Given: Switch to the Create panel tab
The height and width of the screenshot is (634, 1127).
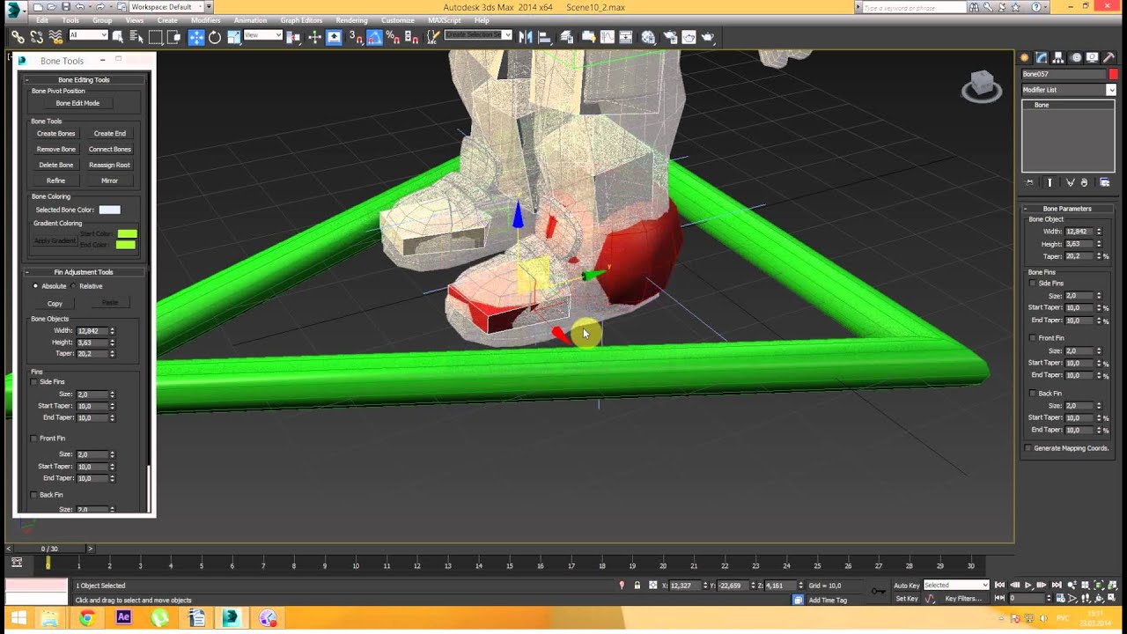Looking at the screenshot, I should [x=1026, y=57].
